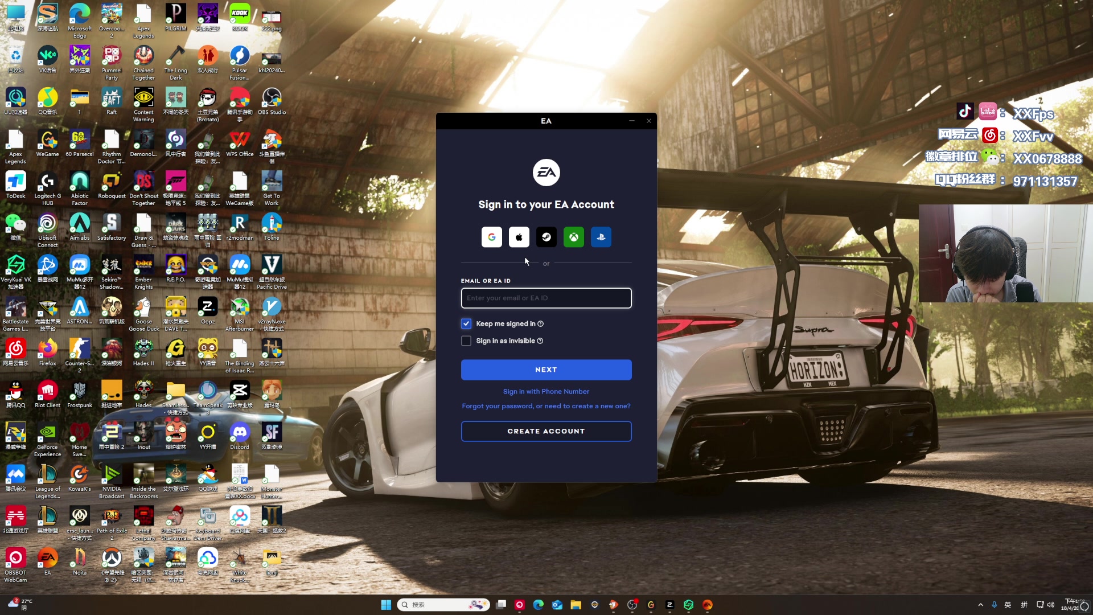Close the EA sign-in window

coord(648,121)
